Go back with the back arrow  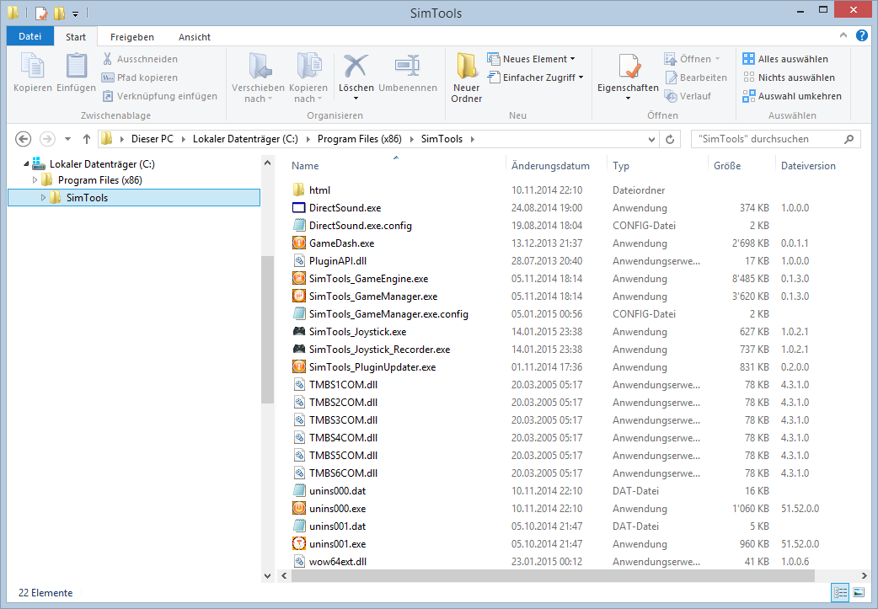point(23,139)
